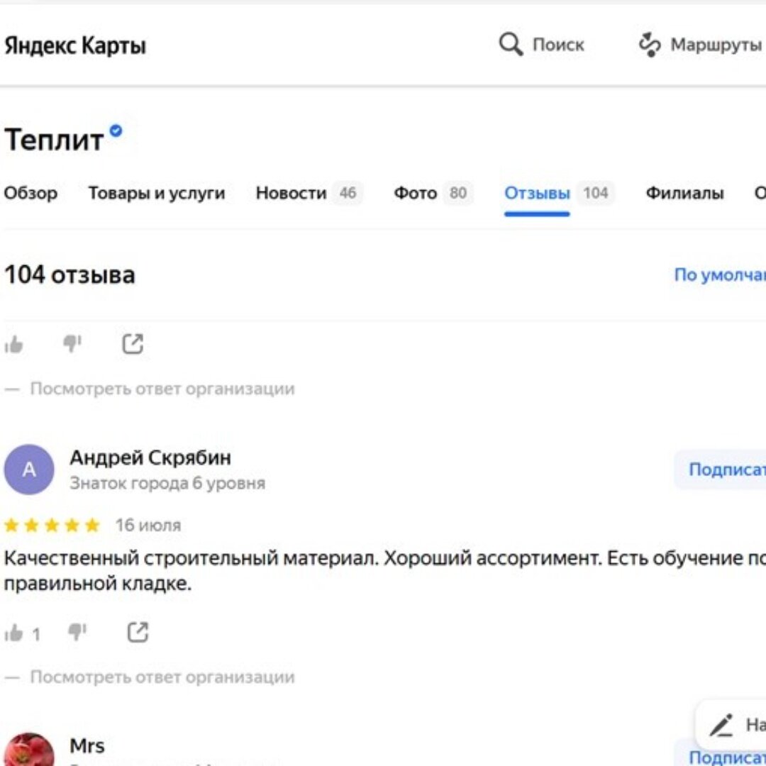The height and width of the screenshot is (766, 766).
Task: Share the topmost review via share icon
Action: pos(133,343)
